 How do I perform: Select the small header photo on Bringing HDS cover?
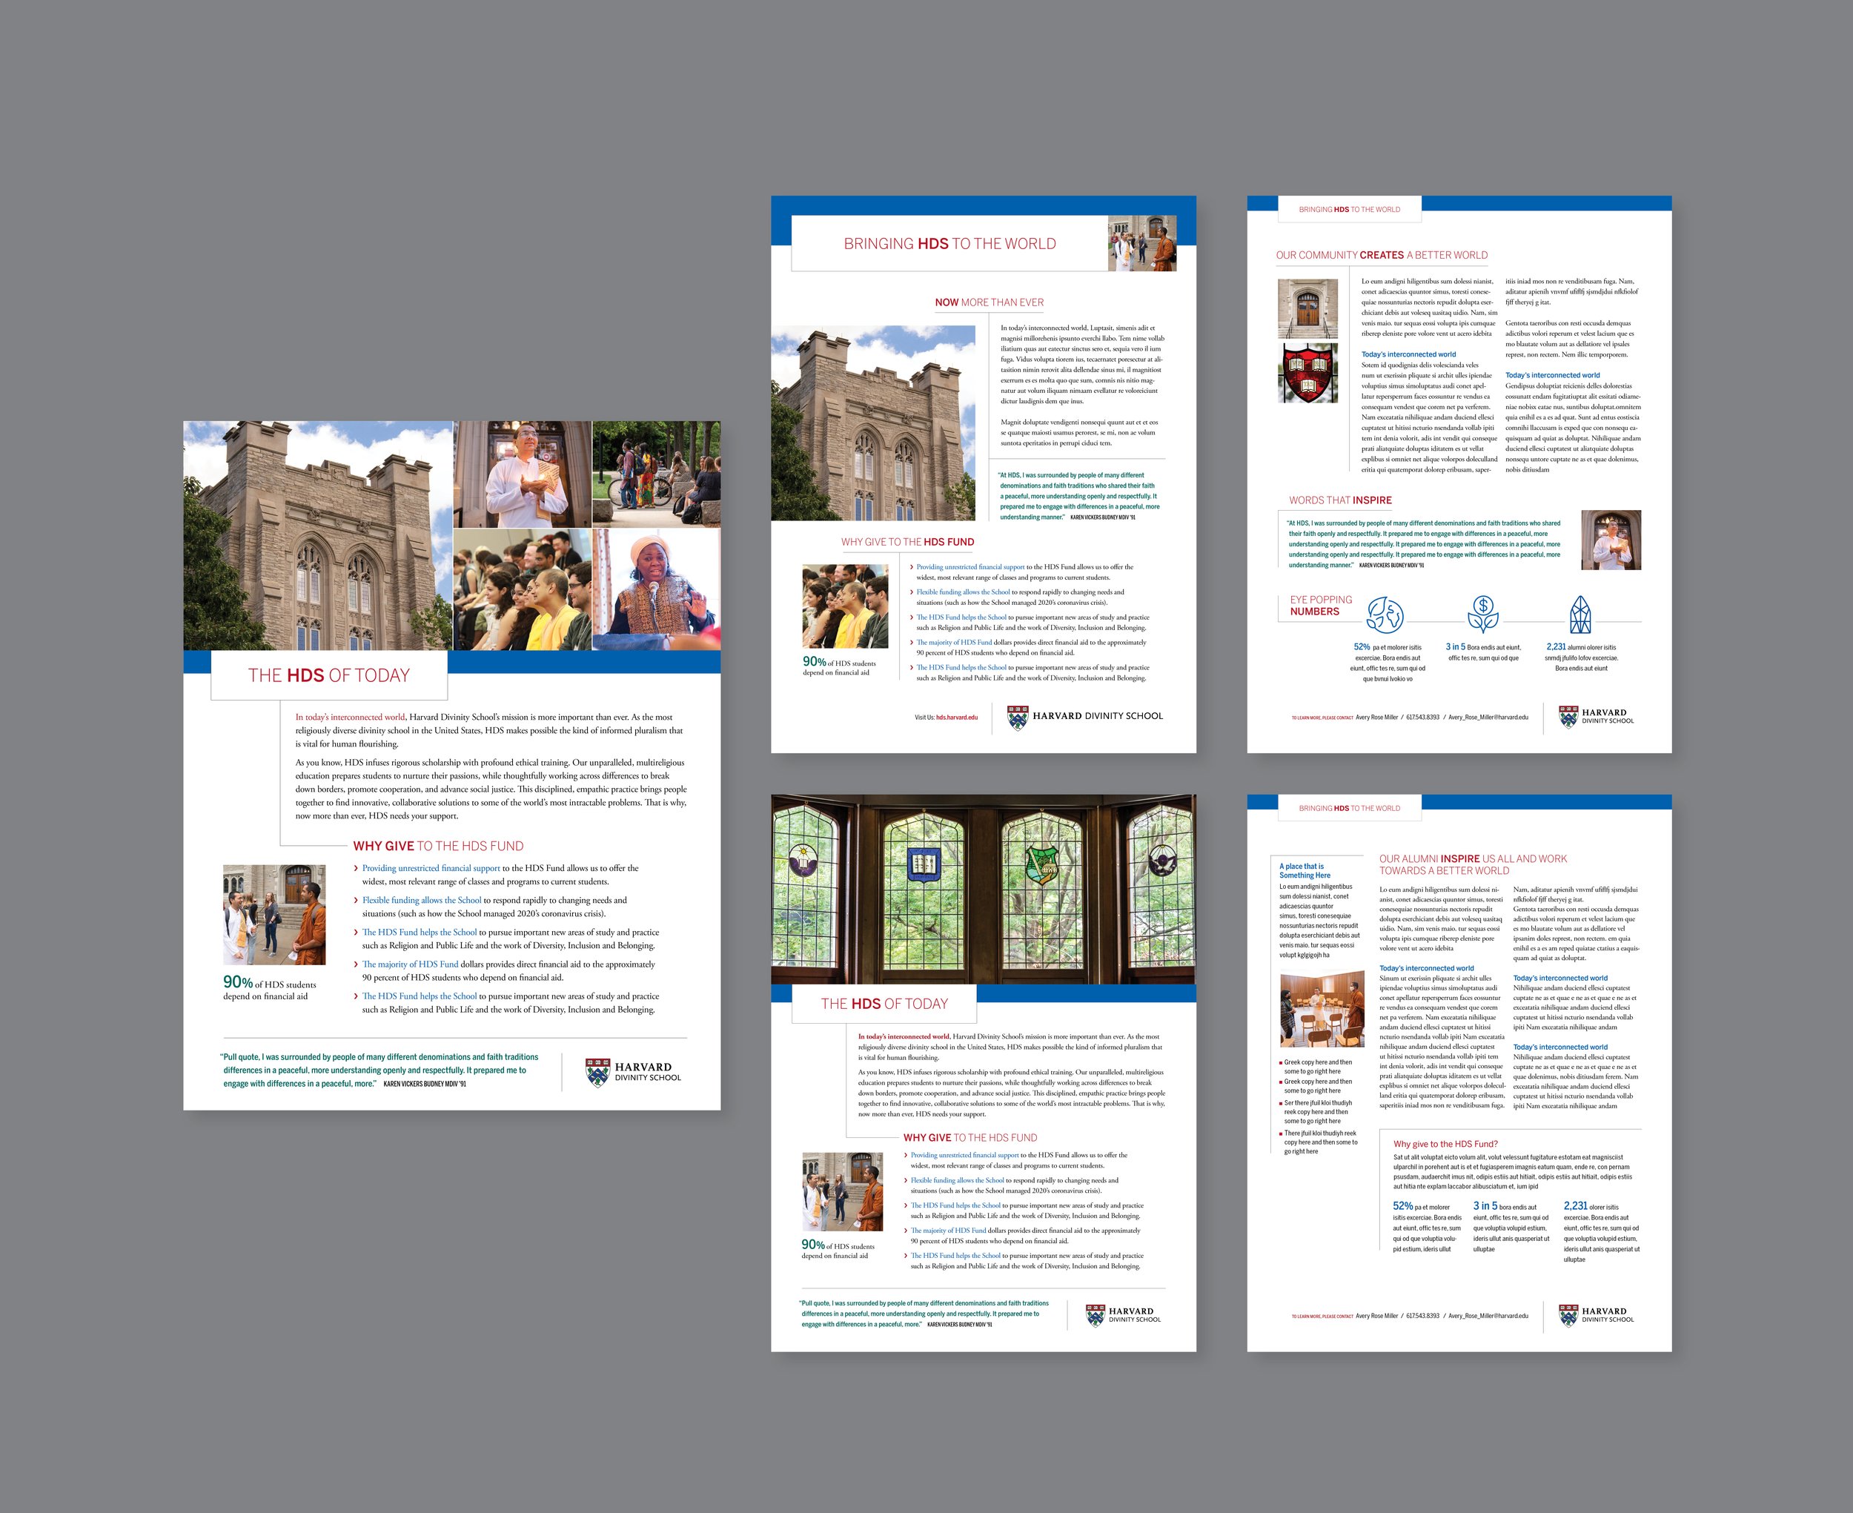1142,243
